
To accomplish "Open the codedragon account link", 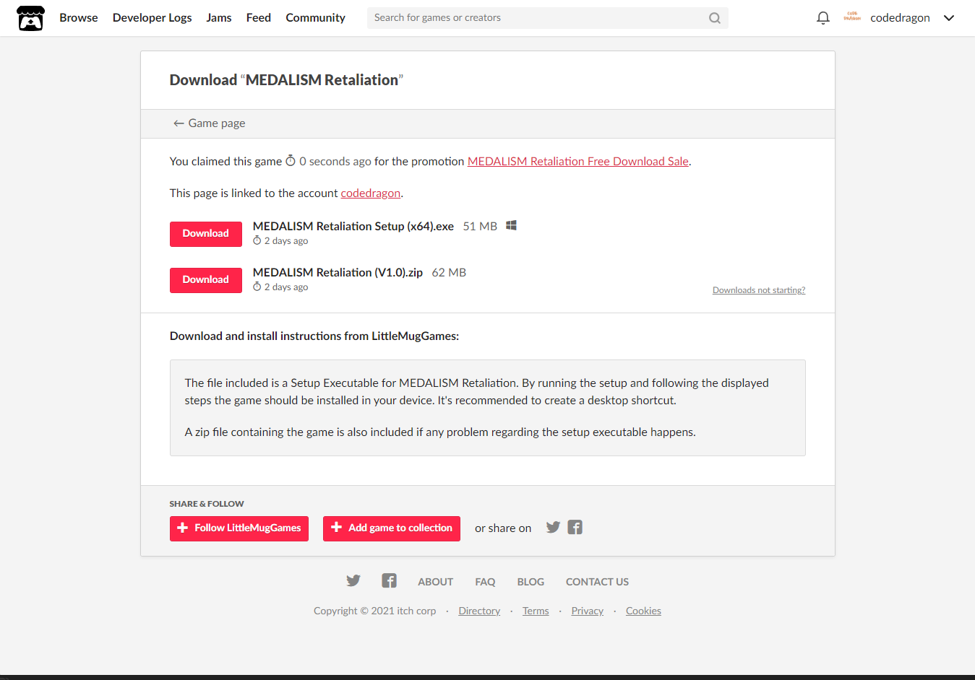I will [371, 193].
